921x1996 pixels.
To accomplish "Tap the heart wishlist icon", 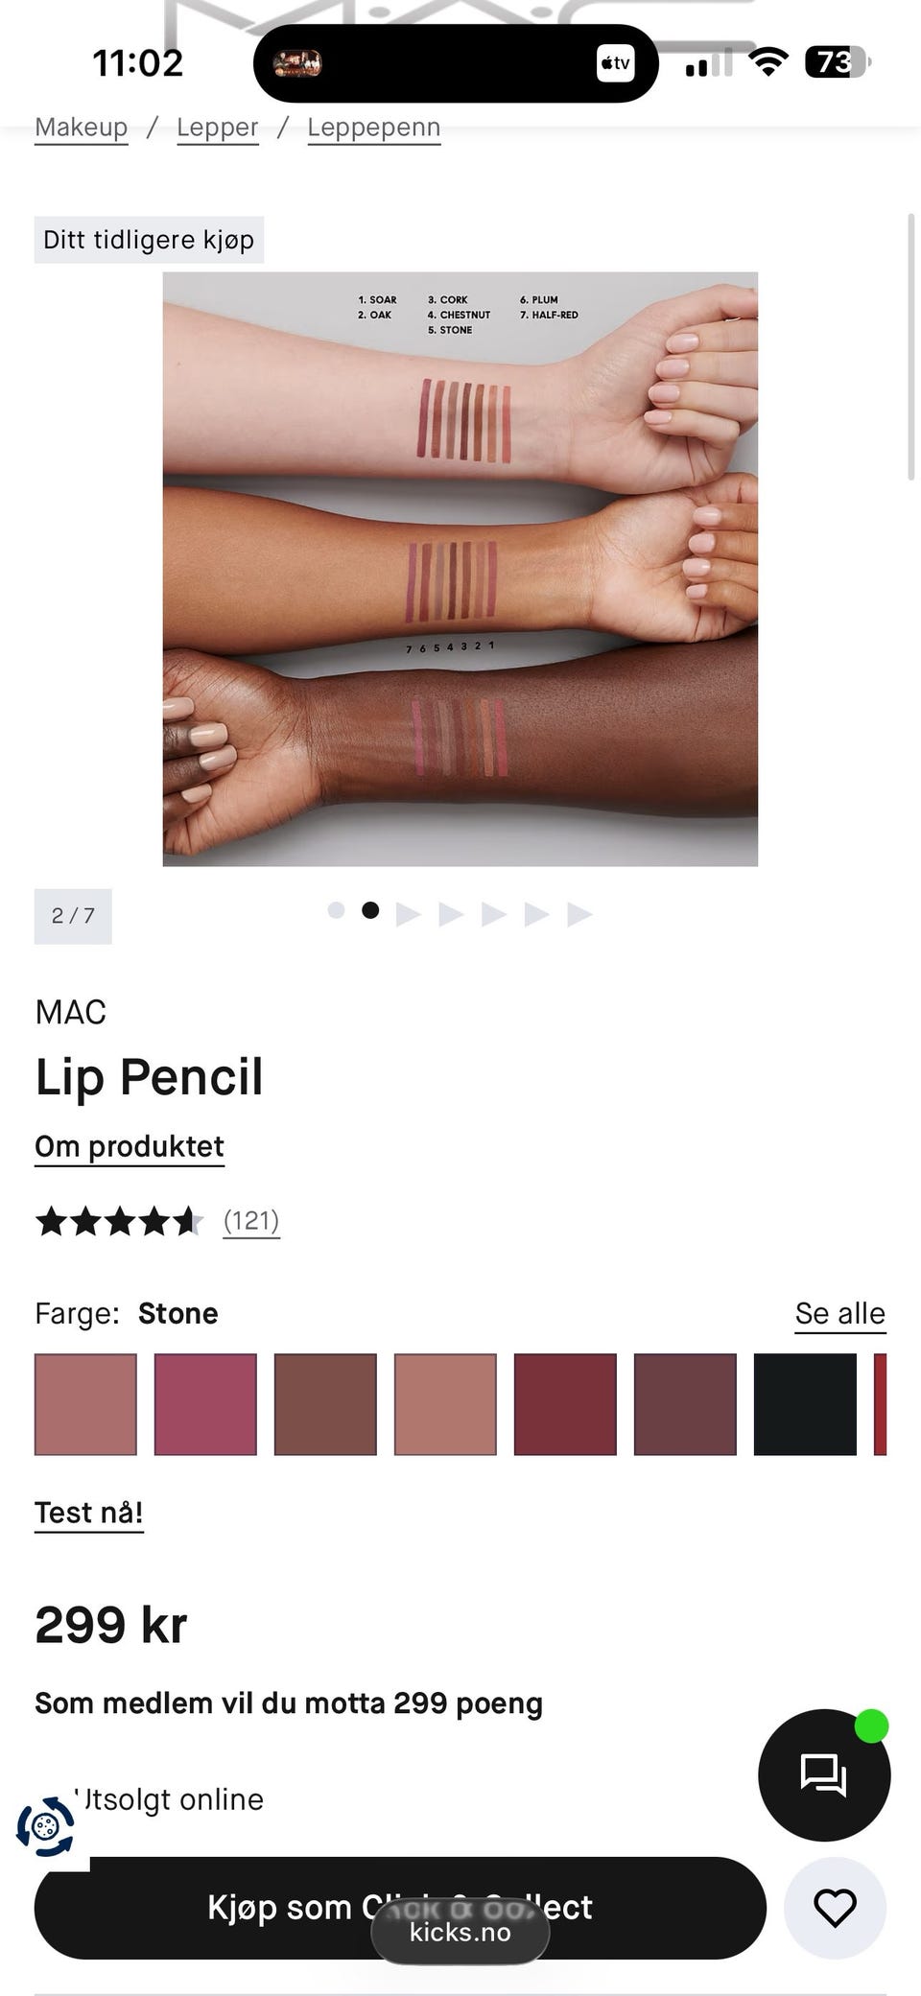I will pyautogui.click(x=835, y=1908).
